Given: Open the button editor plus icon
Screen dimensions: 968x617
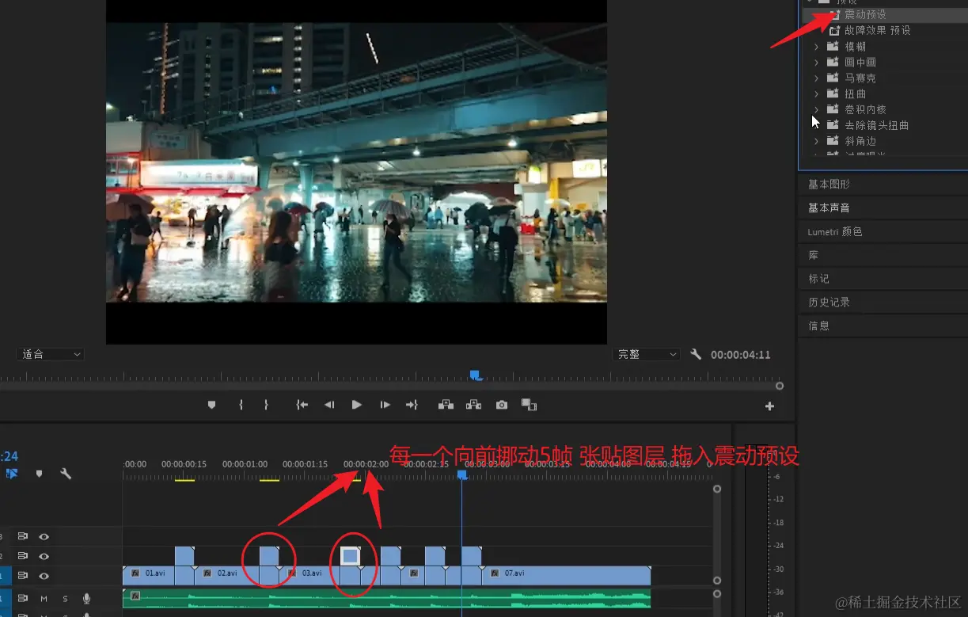Looking at the screenshot, I should [769, 406].
